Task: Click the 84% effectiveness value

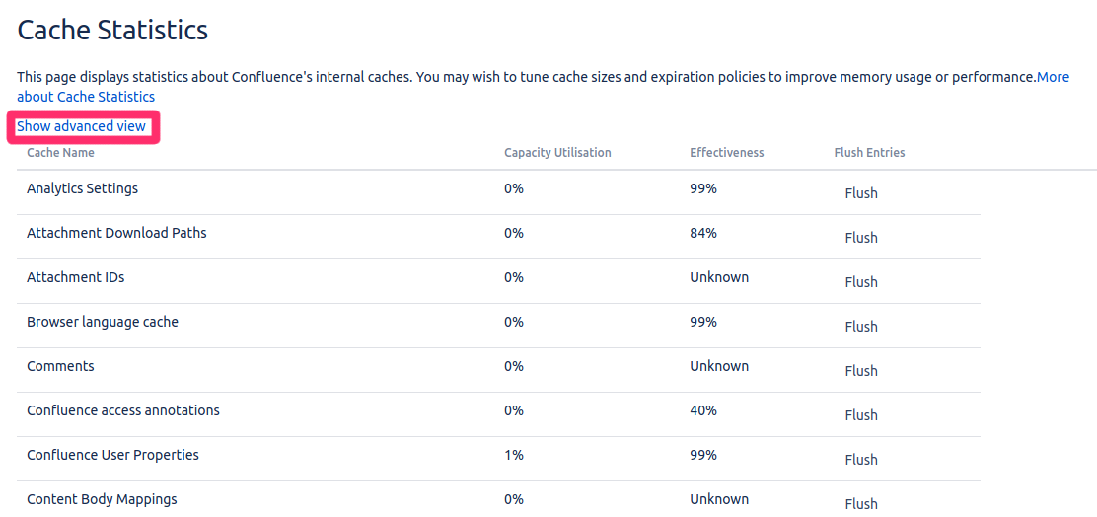Action: tap(702, 233)
